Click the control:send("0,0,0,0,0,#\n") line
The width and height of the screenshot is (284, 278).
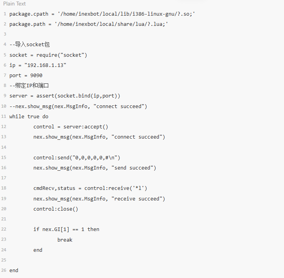coord(76,157)
